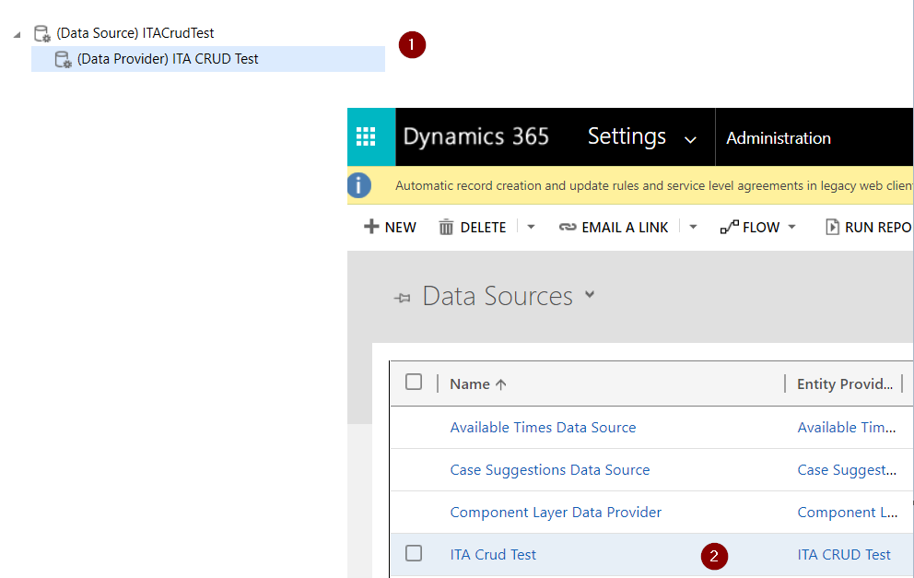The width and height of the screenshot is (914, 578).
Task: Click the Entity Provider column header
Action: point(845,384)
